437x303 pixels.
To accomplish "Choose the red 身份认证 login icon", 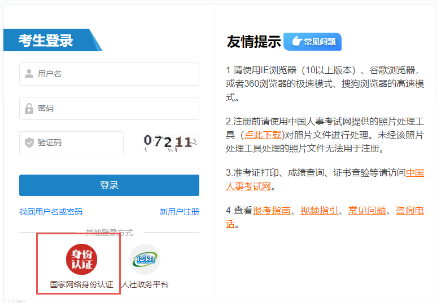I will 81,260.
